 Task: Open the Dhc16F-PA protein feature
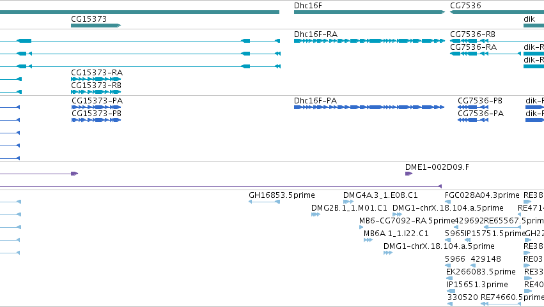[369, 107]
